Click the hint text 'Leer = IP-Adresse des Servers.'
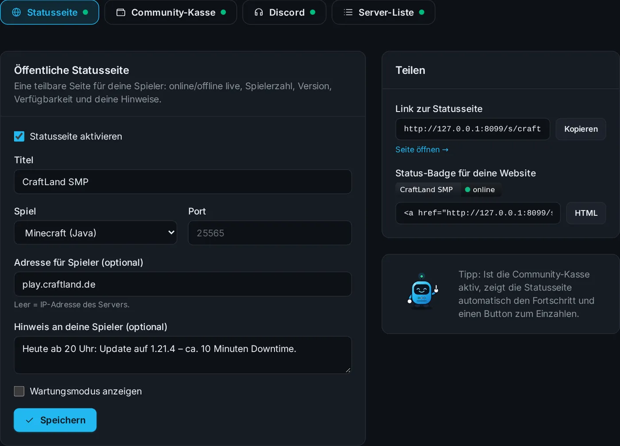 click(x=72, y=305)
